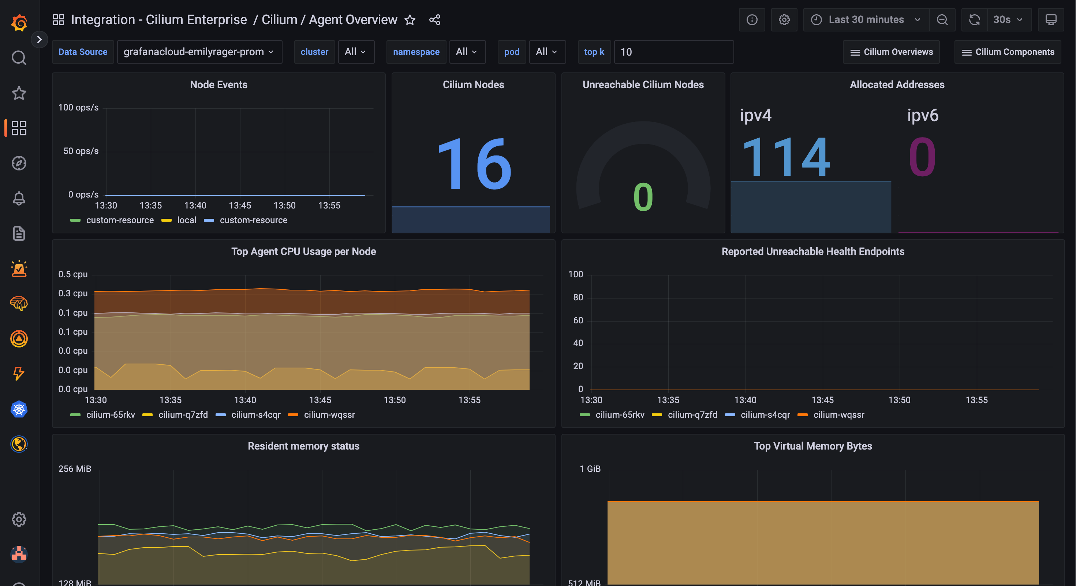Open the Starred dashboards icon
This screenshot has width=1076, height=586.
[x=19, y=93]
